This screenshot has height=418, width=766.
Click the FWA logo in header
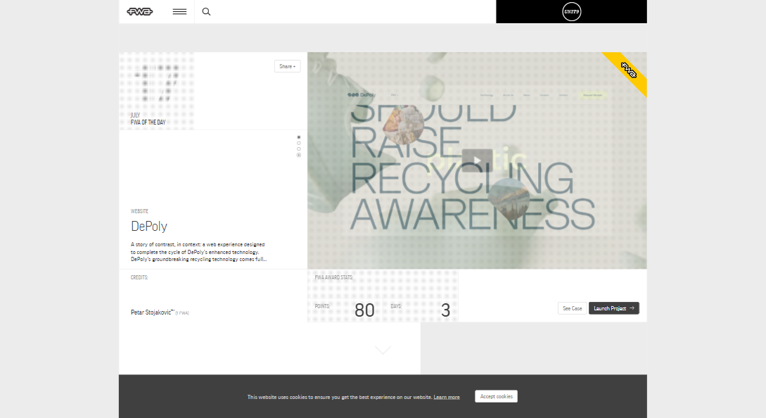click(x=139, y=11)
